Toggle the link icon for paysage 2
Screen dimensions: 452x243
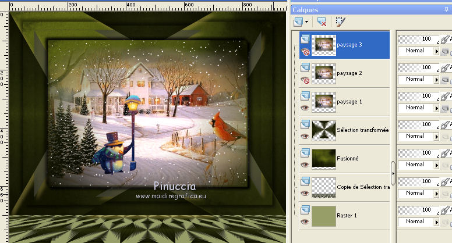coord(445,67)
